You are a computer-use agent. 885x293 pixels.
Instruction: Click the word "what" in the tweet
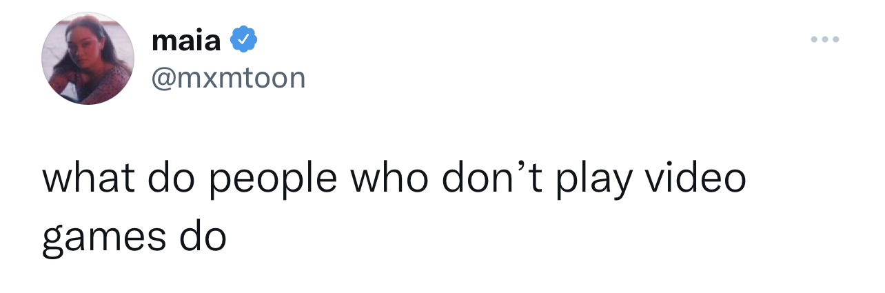pyautogui.click(x=90, y=179)
